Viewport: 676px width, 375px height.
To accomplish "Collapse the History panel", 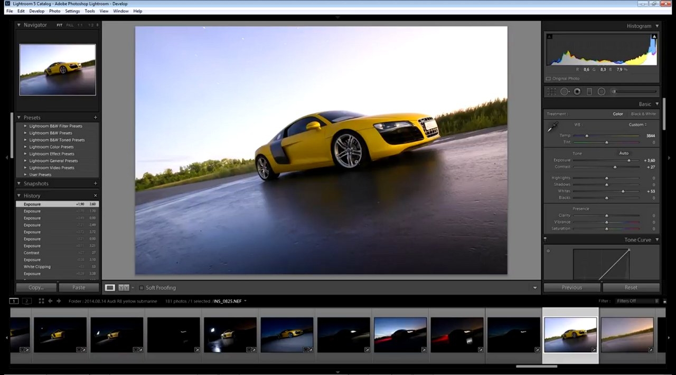I will 18,196.
